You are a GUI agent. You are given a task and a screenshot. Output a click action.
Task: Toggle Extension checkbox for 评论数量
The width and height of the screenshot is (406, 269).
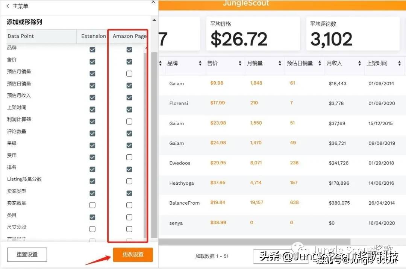tap(92, 134)
